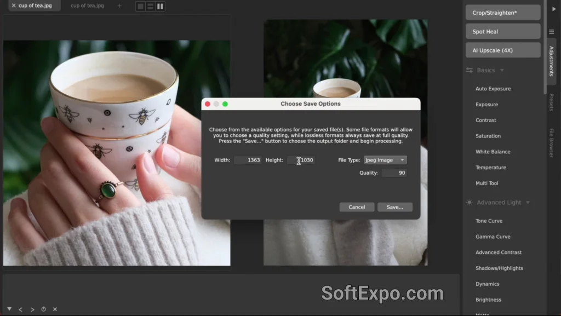This screenshot has height=316, width=561.
Task: Switch to single image view layout
Action: 141,6
